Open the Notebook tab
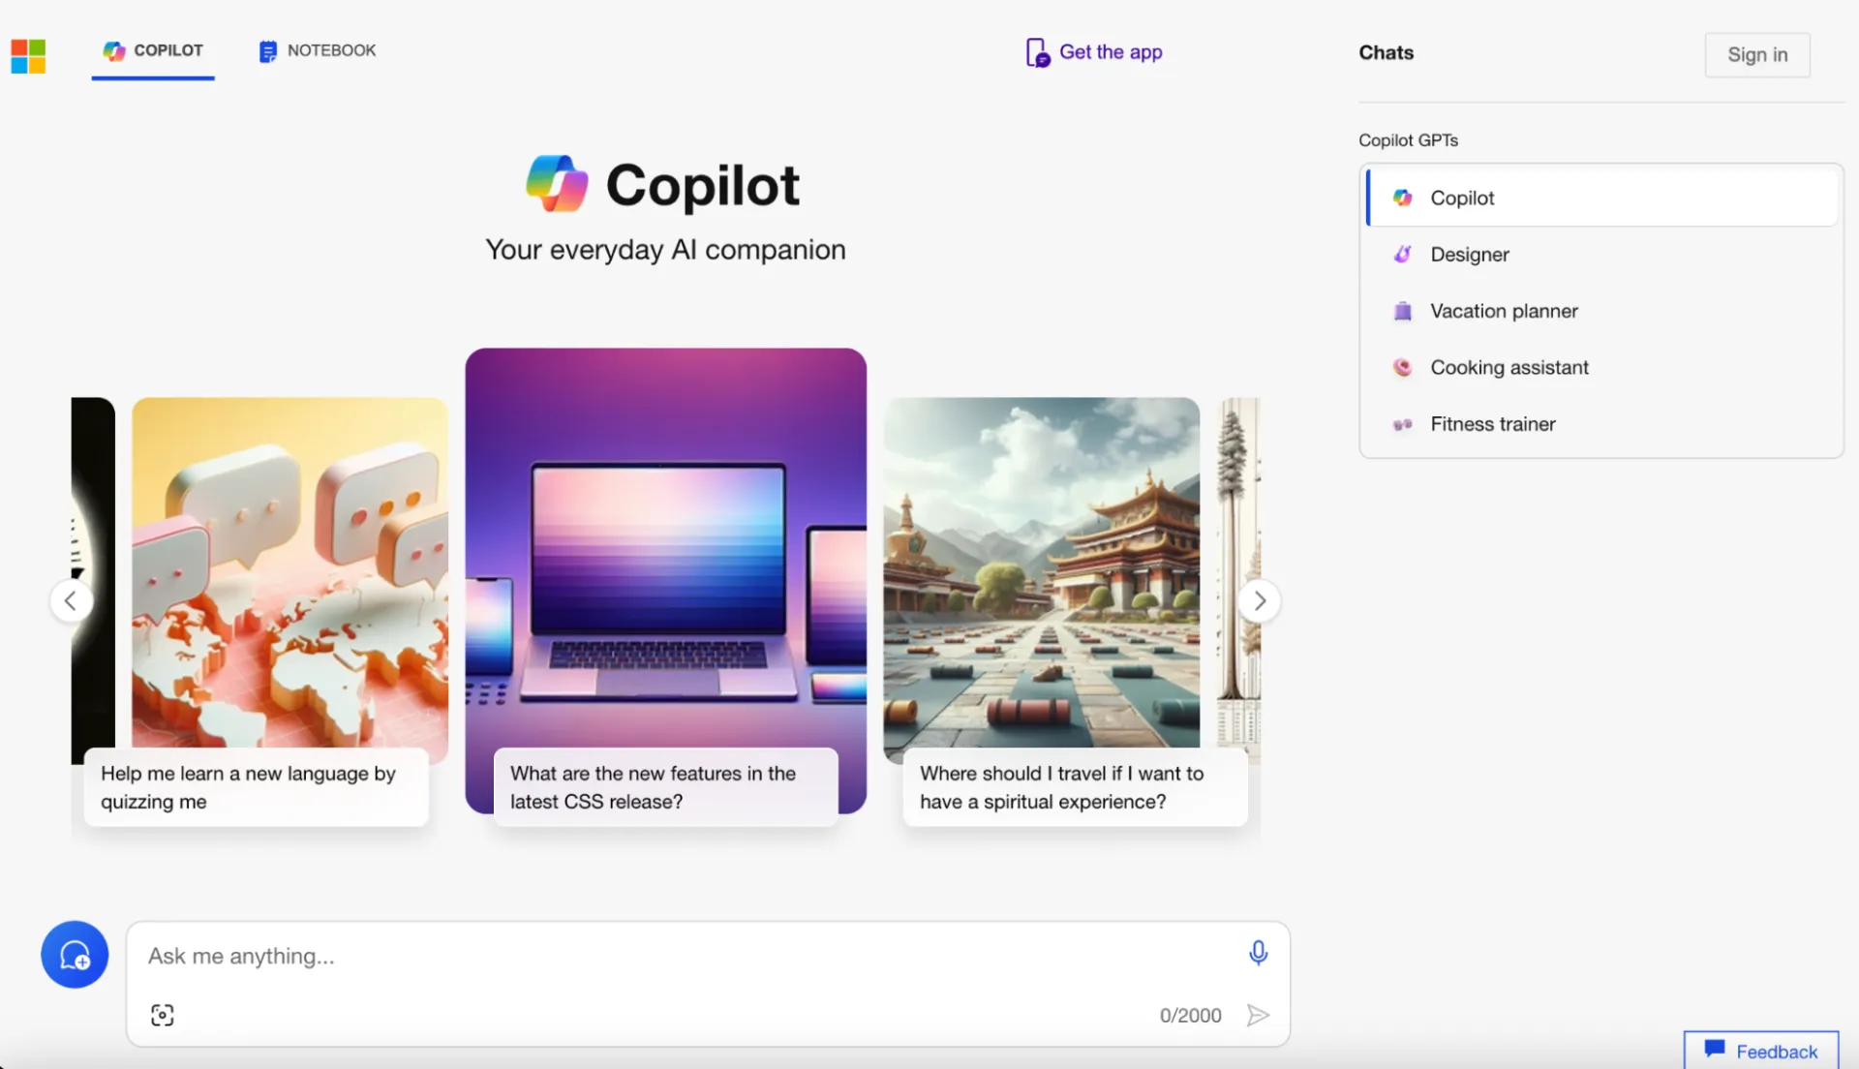 point(317,50)
